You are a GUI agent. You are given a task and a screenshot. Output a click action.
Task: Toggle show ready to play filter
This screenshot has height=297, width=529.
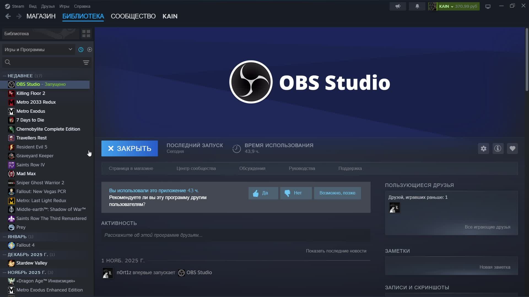tap(90, 50)
